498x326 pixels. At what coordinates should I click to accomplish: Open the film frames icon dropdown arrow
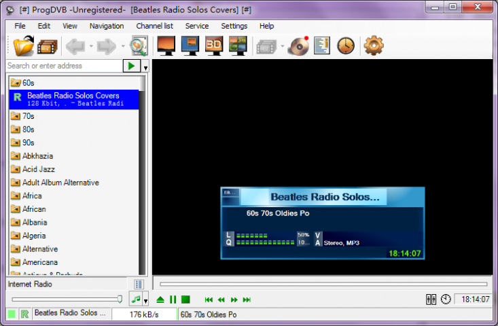click(x=282, y=46)
